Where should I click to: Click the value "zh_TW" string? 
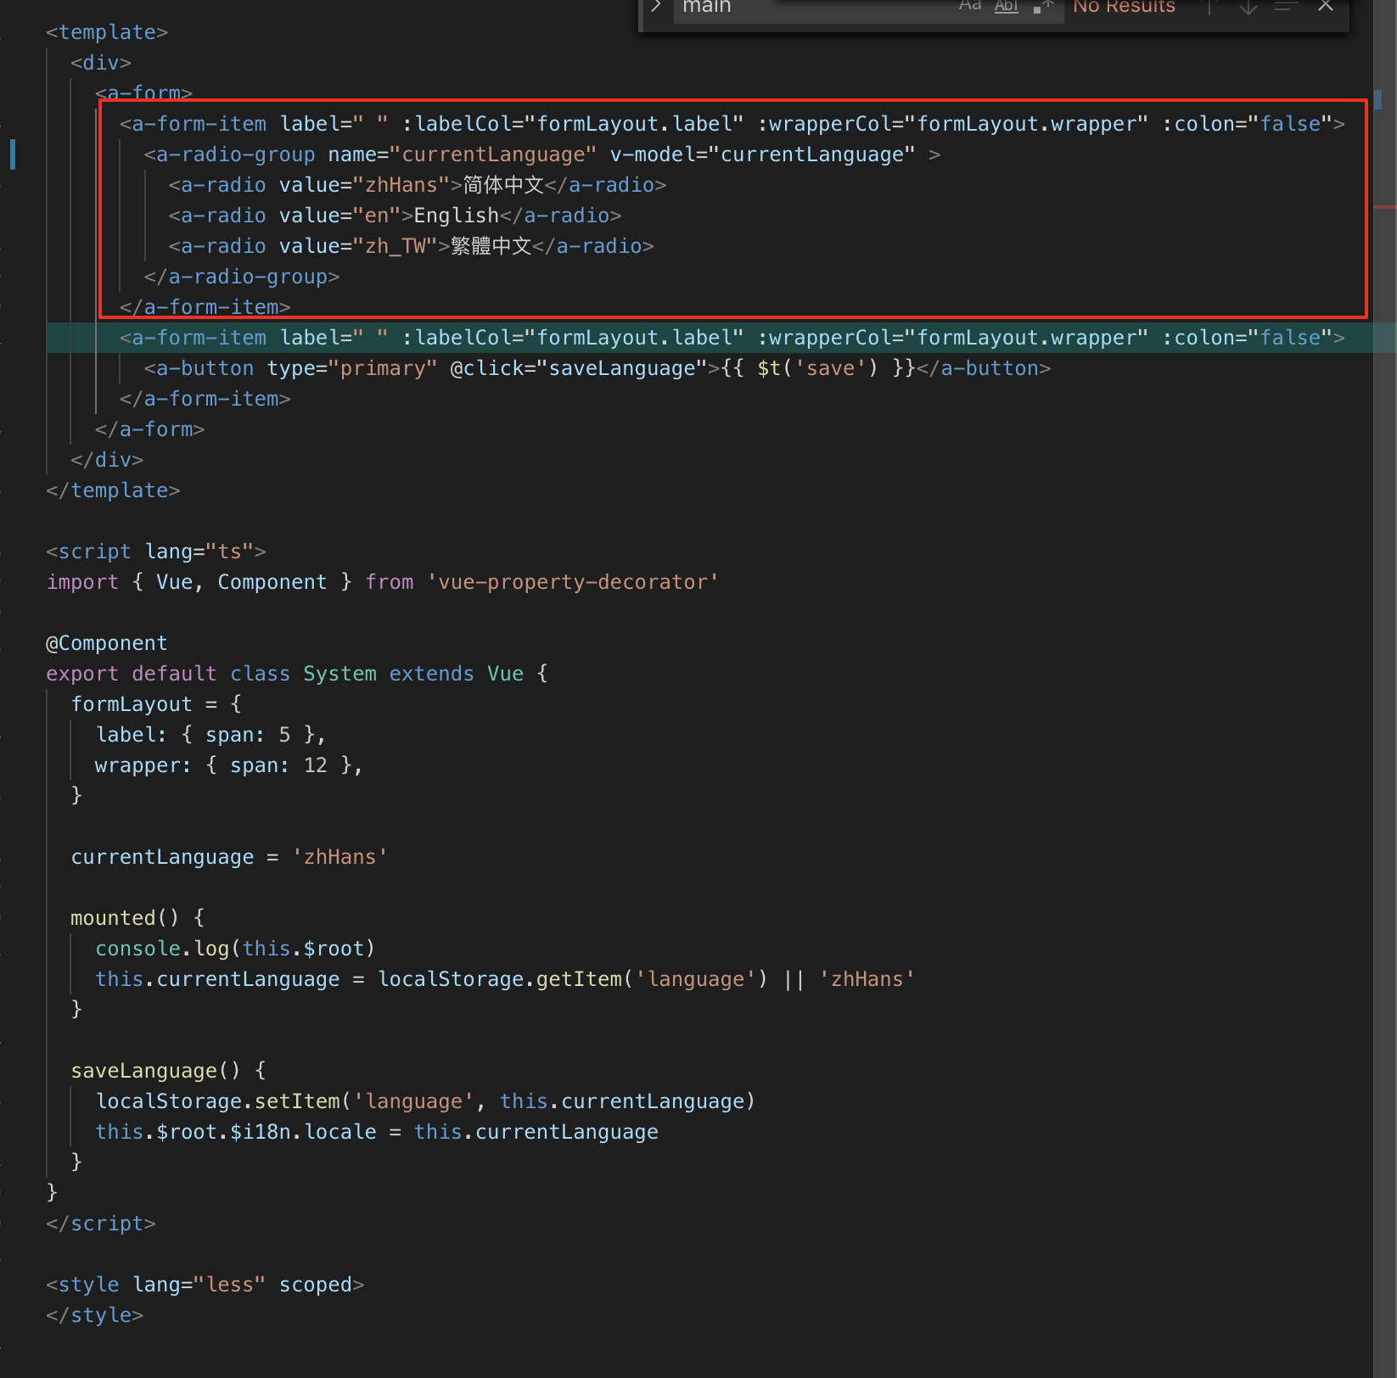coord(401,246)
